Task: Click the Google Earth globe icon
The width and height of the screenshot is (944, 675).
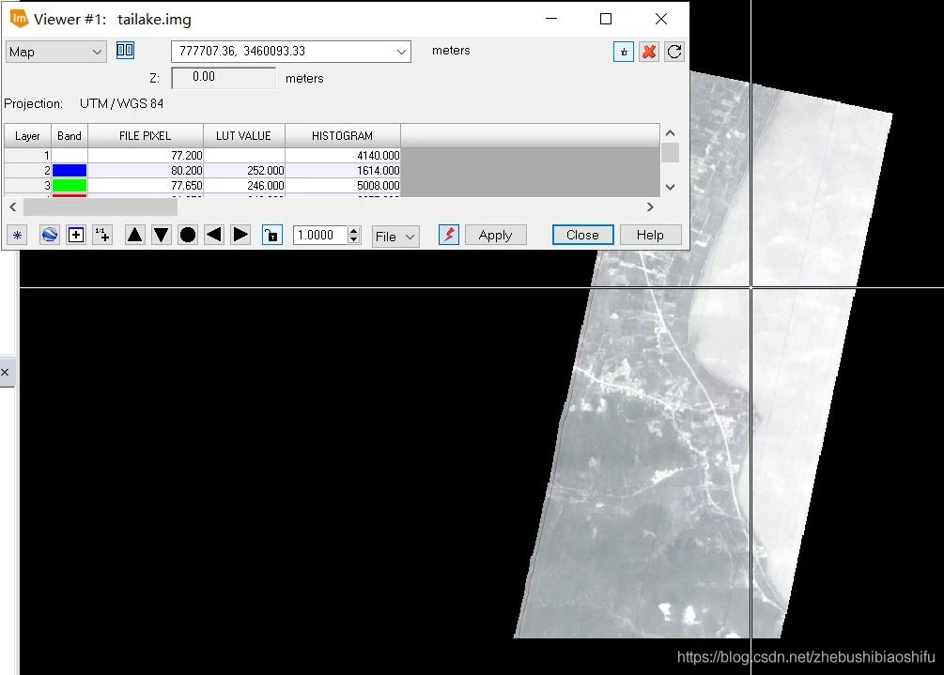Action: point(50,235)
